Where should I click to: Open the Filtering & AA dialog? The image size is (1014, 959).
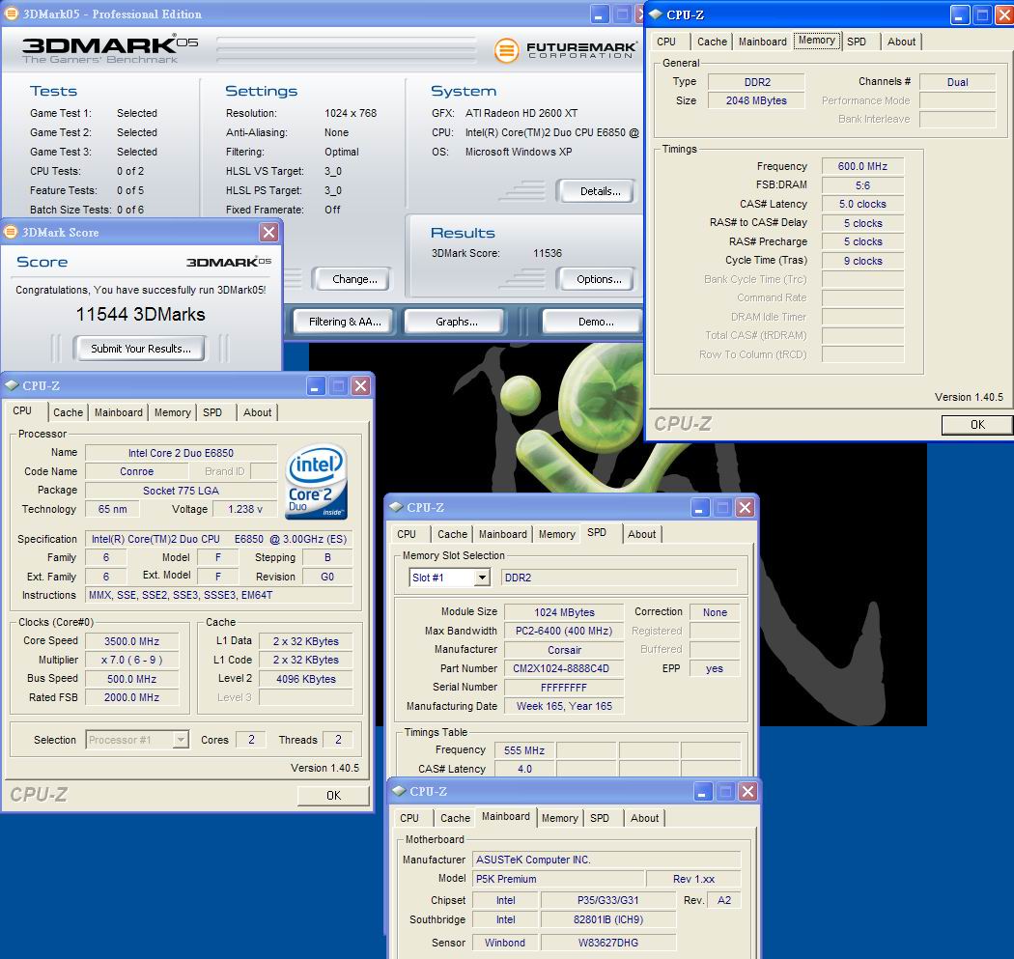point(344,322)
